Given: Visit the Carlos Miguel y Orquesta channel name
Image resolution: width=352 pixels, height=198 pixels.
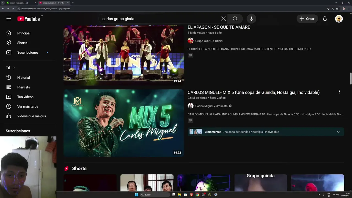Looking at the screenshot, I should (x=211, y=106).
